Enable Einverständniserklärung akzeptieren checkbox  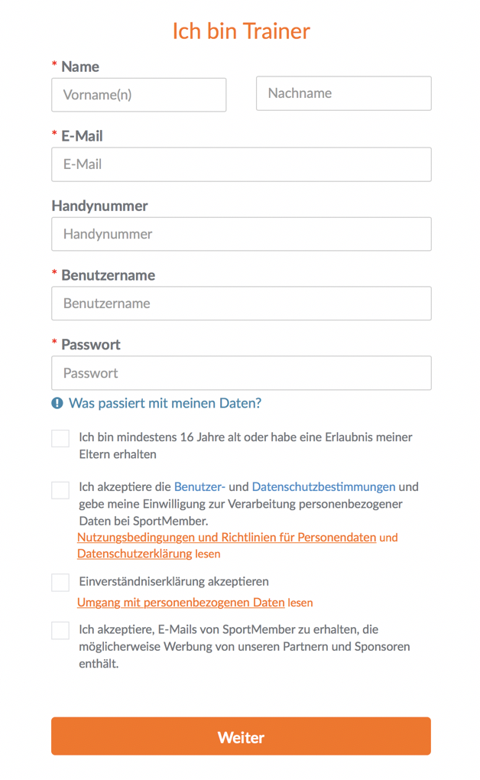(60, 582)
